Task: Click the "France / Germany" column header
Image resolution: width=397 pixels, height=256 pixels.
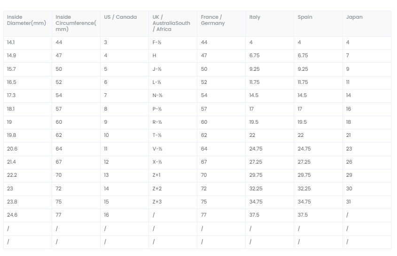Action: pyautogui.click(x=213, y=20)
